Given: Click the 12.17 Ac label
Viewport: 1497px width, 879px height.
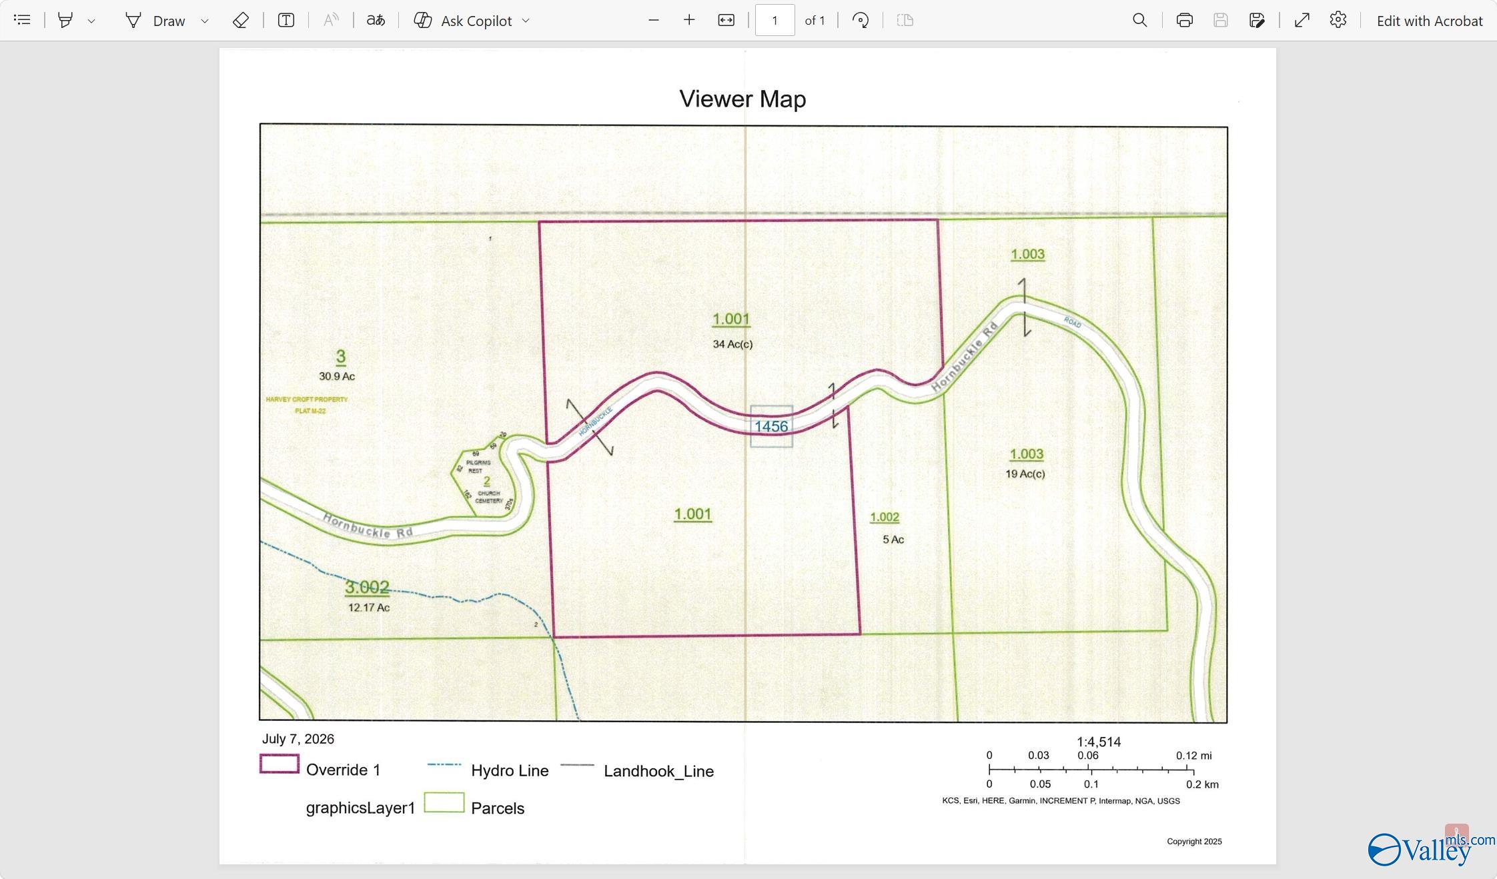Looking at the screenshot, I should click(x=369, y=608).
